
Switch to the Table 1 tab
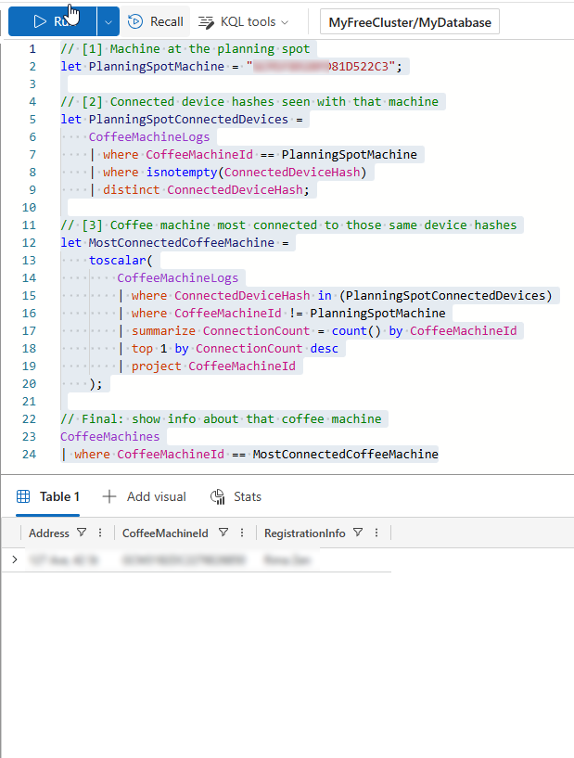(48, 496)
